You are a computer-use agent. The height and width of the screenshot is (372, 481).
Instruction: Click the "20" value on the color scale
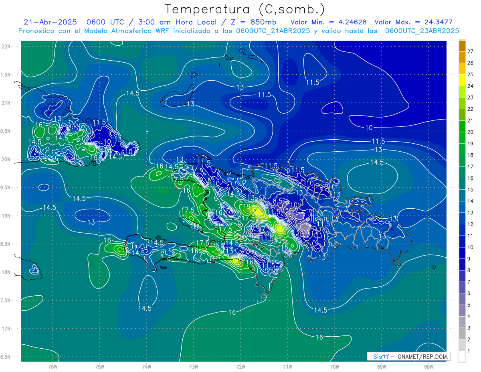click(x=470, y=132)
